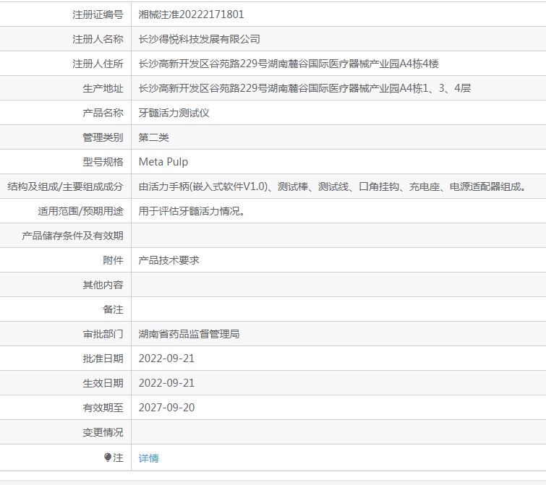
Task: Click the intended use text 用于评估牙髓活力情况
Action: pos(192,211)
